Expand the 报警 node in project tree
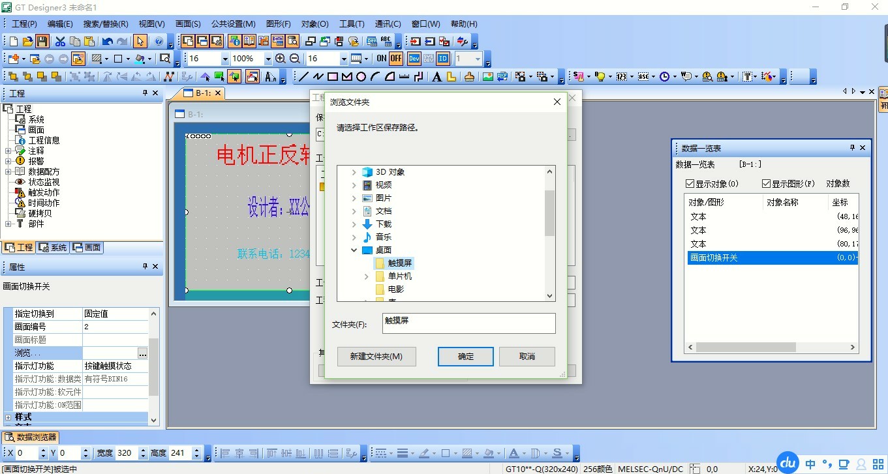 click(x=8, y=161)
